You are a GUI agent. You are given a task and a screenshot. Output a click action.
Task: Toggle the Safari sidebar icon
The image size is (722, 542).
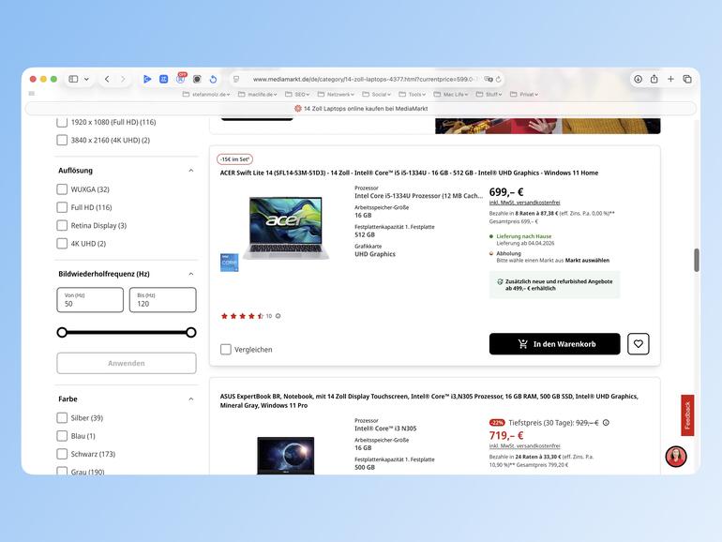pyautogui.click(x=73, y=79)
